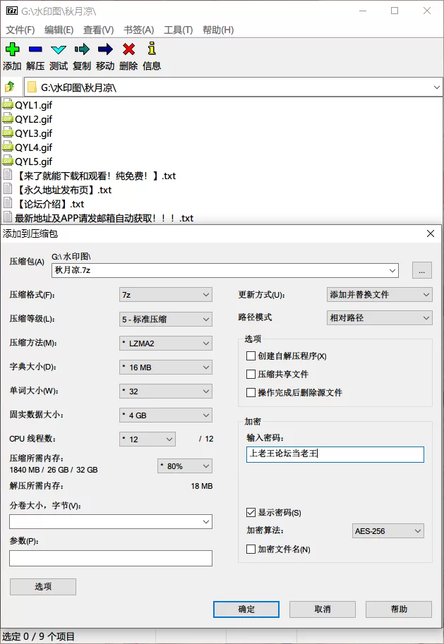Select QYL1.gif file icon

[7, 104]
